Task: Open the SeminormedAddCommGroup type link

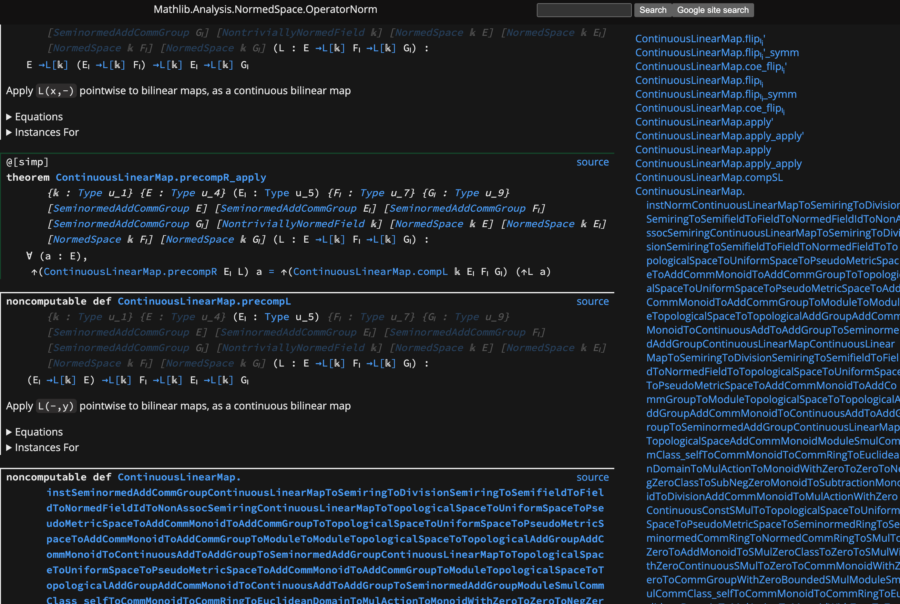Action: tap(121, 208)
